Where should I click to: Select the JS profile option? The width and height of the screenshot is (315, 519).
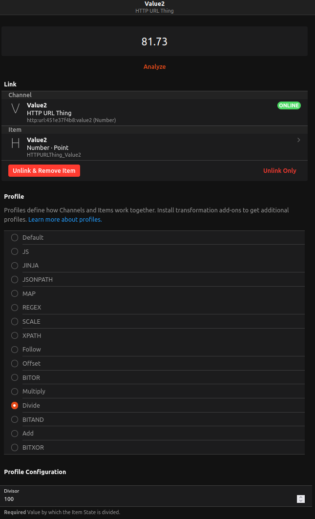[15, 252]
